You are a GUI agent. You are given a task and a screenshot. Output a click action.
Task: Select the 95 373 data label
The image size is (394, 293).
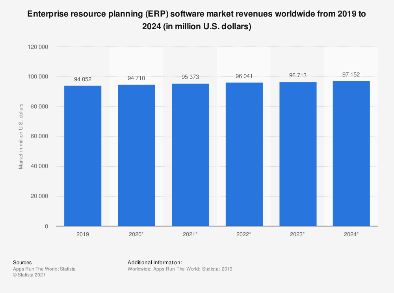[x=190, y=77]
